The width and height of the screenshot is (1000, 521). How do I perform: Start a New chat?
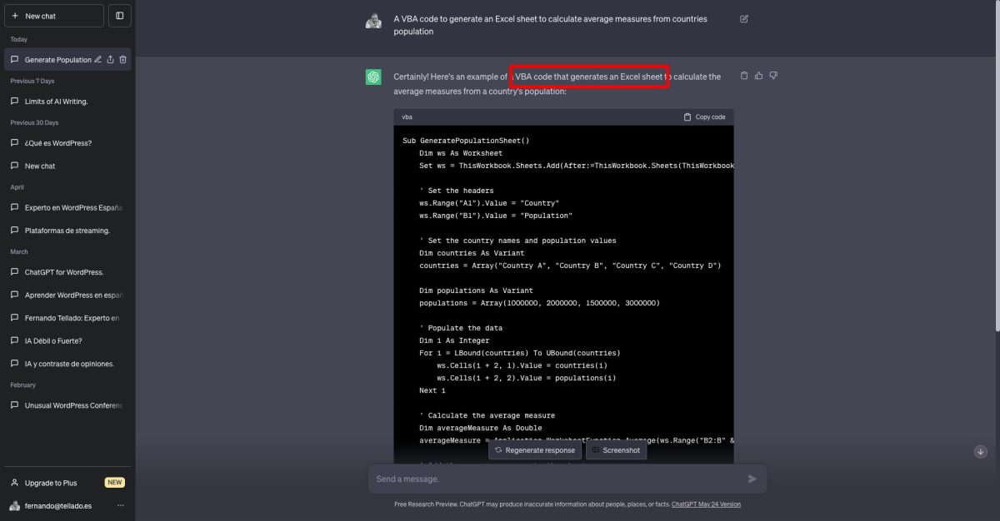click(x=54, y=16)
